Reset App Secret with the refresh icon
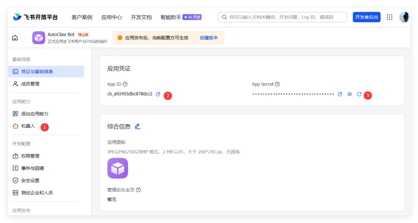418x223 pixels. 359,94
